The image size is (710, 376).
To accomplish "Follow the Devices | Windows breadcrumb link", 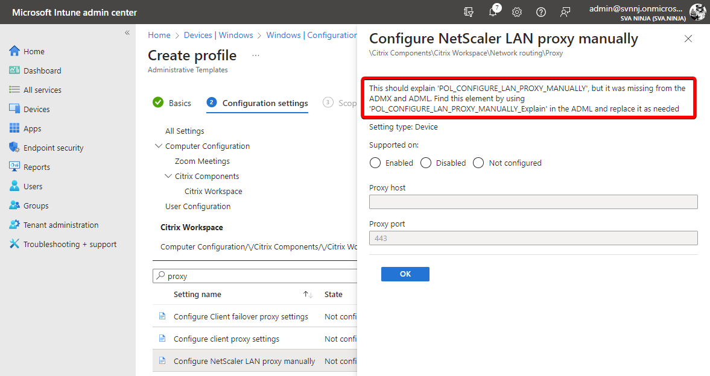I will [x=218, y=35].
